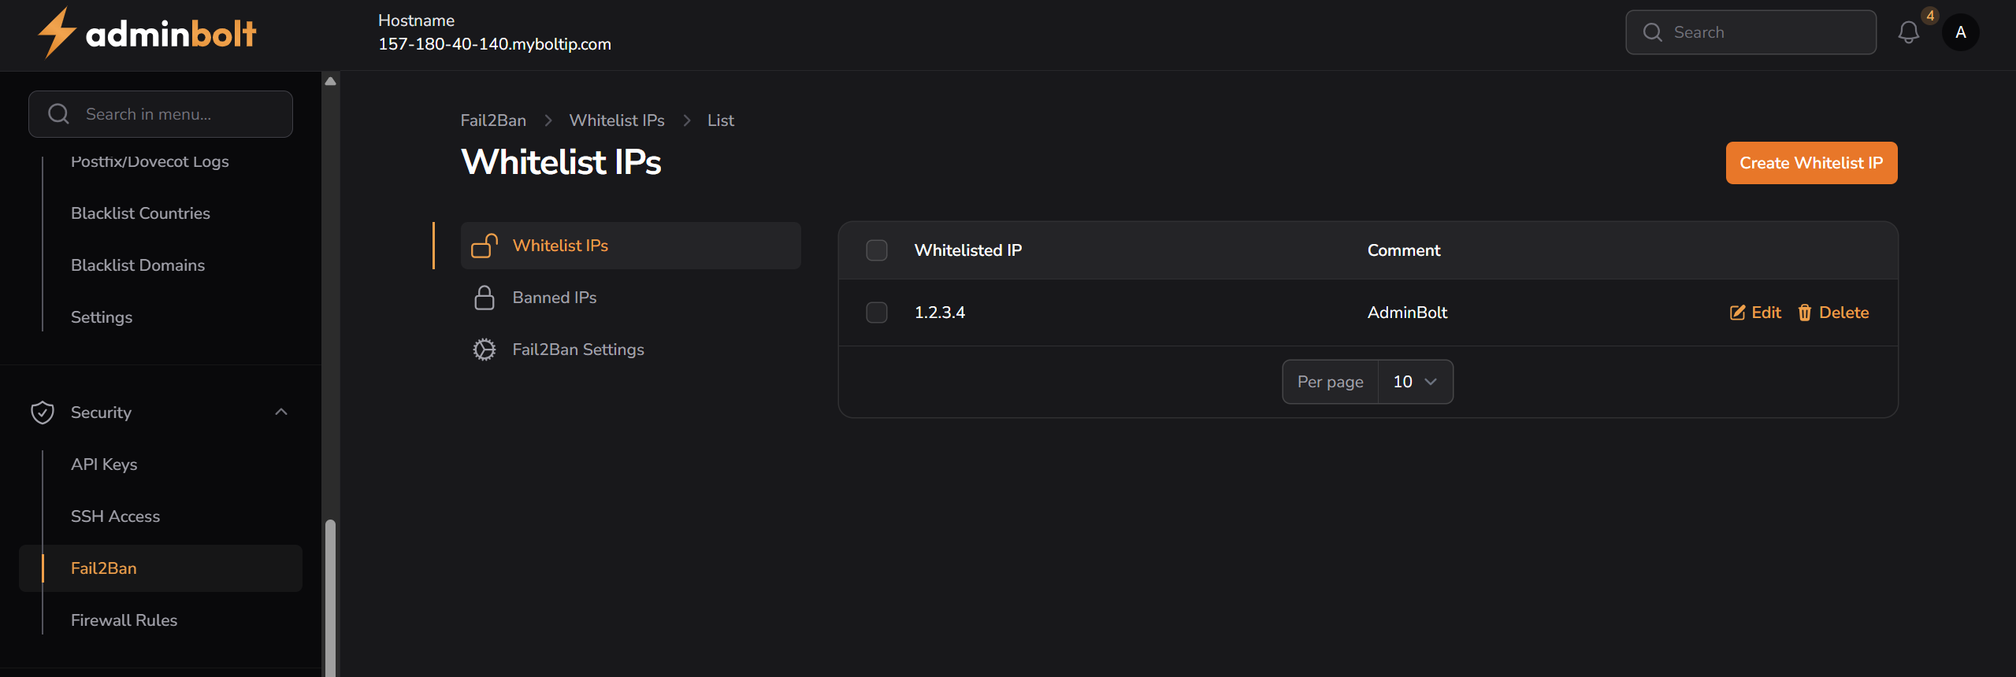
Task: Select the AdminBolt lightning bolt logo
Action: coord(55,32)
